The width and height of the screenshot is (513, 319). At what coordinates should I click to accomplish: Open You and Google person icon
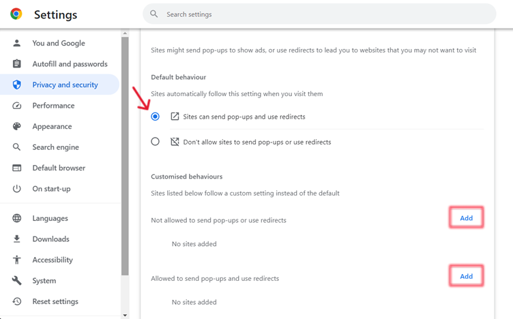point(16,43)
